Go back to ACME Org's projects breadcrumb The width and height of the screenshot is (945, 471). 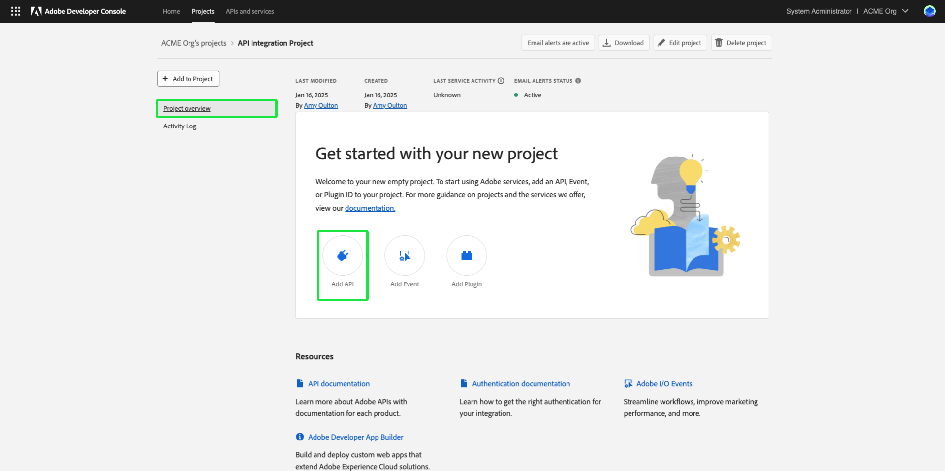coord(194,43)
